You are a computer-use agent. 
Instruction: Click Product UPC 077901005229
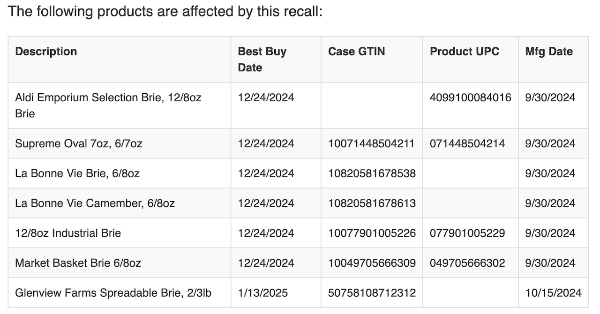[467, 233]
